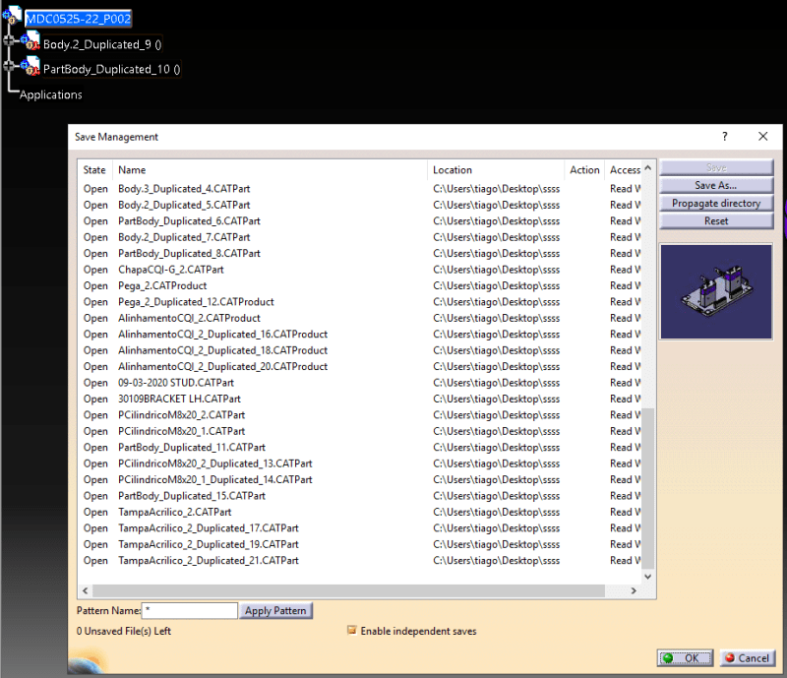Click the Save As... button

click(x=716, y=185)
